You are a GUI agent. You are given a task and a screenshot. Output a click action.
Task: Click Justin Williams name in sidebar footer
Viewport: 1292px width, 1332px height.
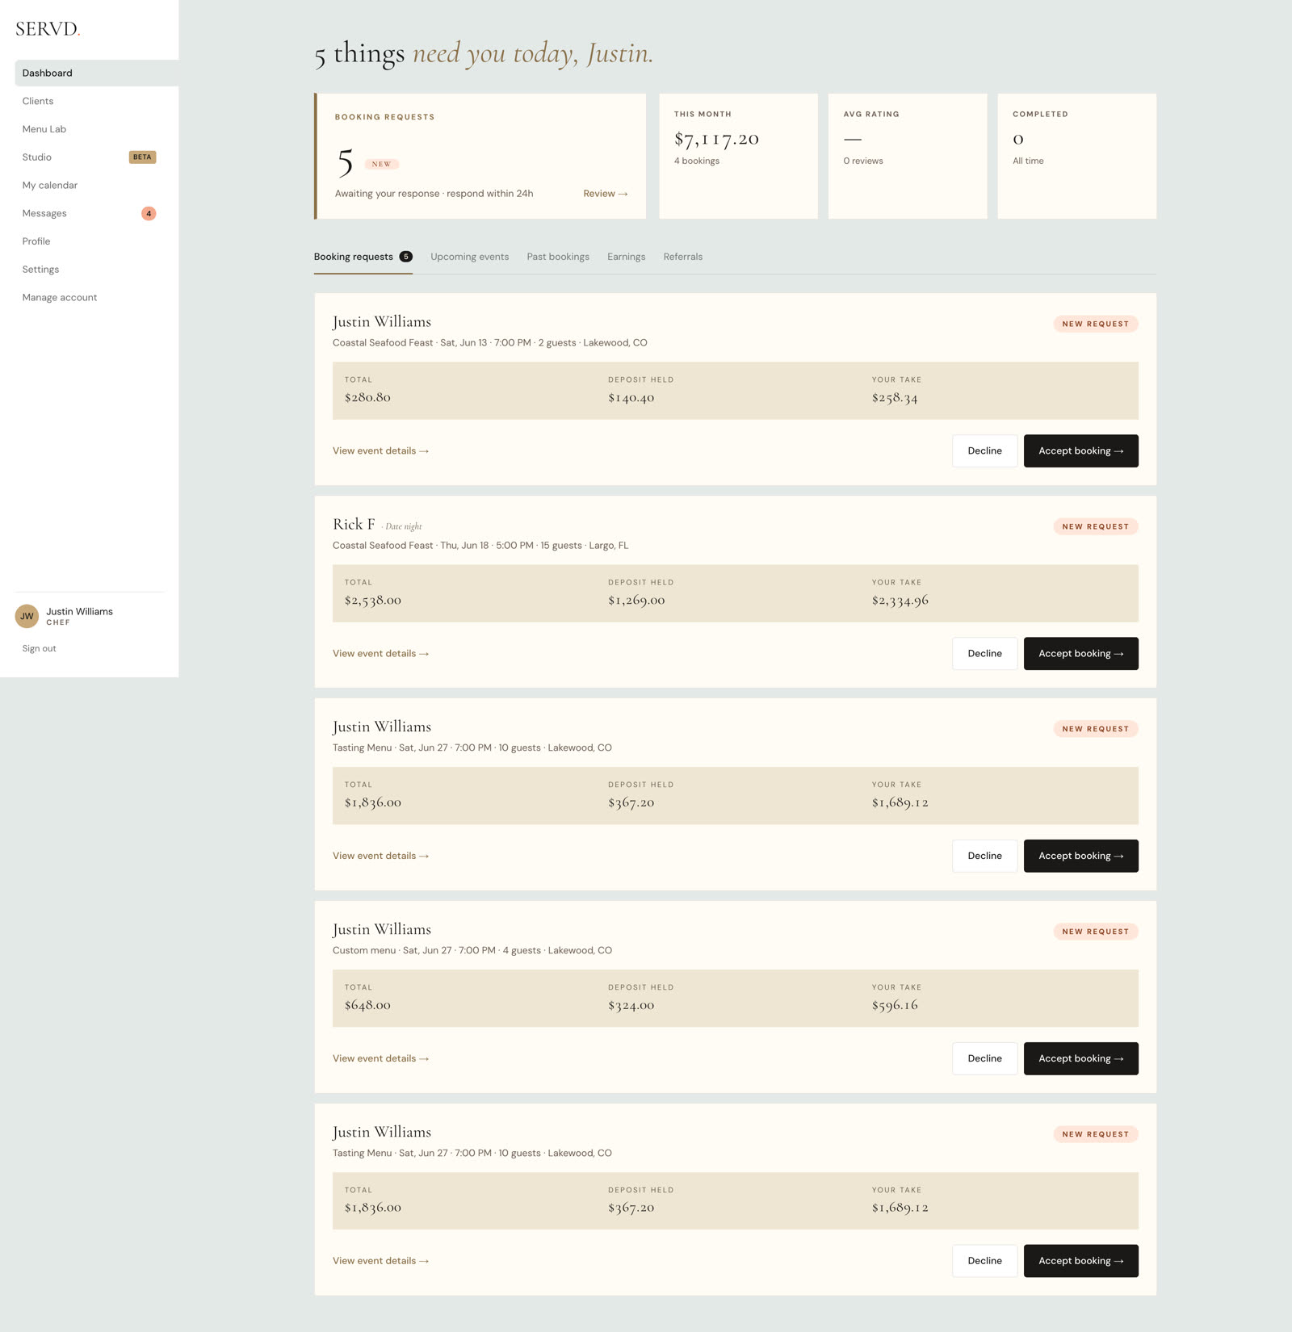tap(79, 611)
